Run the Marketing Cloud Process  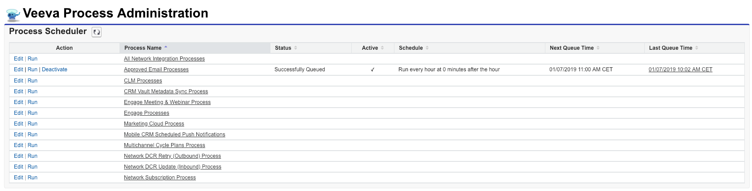pos(32,124)
